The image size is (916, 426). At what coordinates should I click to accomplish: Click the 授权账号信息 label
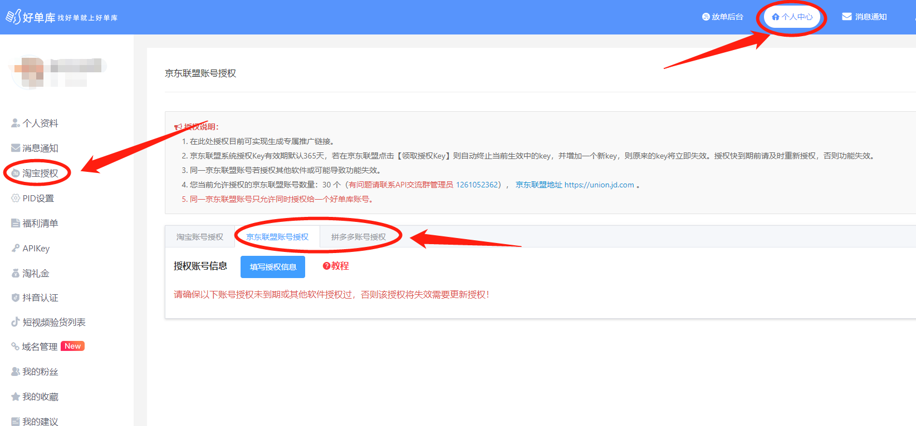200,266
